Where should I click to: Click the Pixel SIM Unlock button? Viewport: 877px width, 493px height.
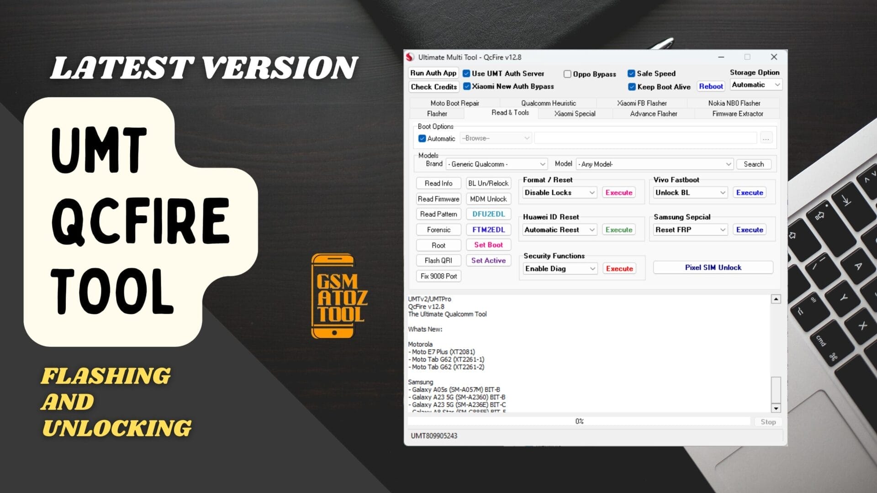click(x=713, y=267)
